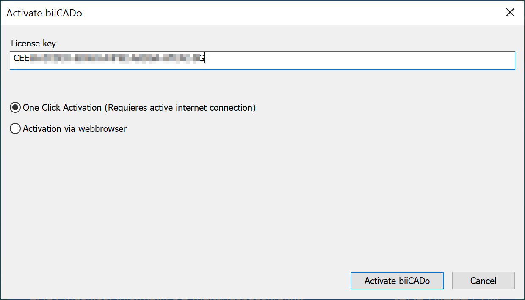Select the One Click Activation radio button
Viewport: 525px width, 300px height.
click(x=15, y=108)
